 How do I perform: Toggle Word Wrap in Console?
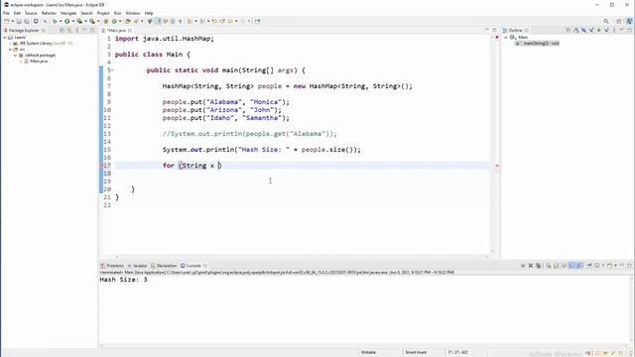565,266
